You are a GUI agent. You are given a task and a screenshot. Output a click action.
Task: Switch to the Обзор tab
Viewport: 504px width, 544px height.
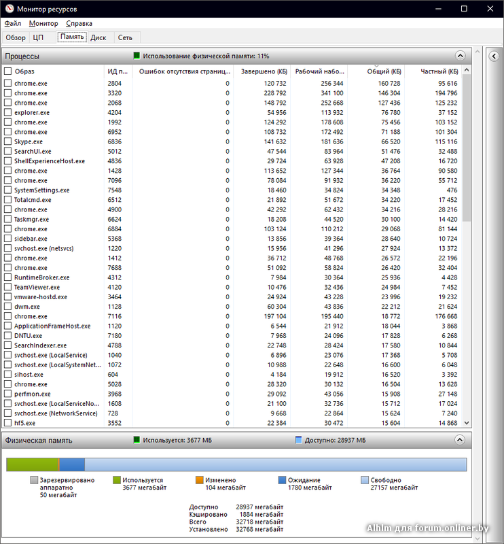pyautogui.click(x=16, y=37)
